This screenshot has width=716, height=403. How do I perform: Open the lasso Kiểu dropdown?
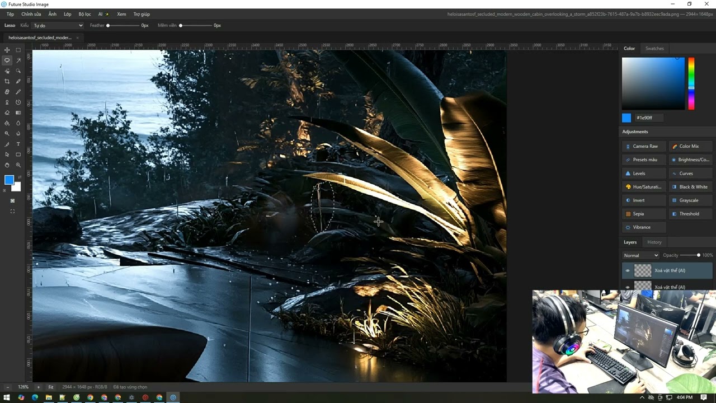pyautogui.click(x=58, y=25)
